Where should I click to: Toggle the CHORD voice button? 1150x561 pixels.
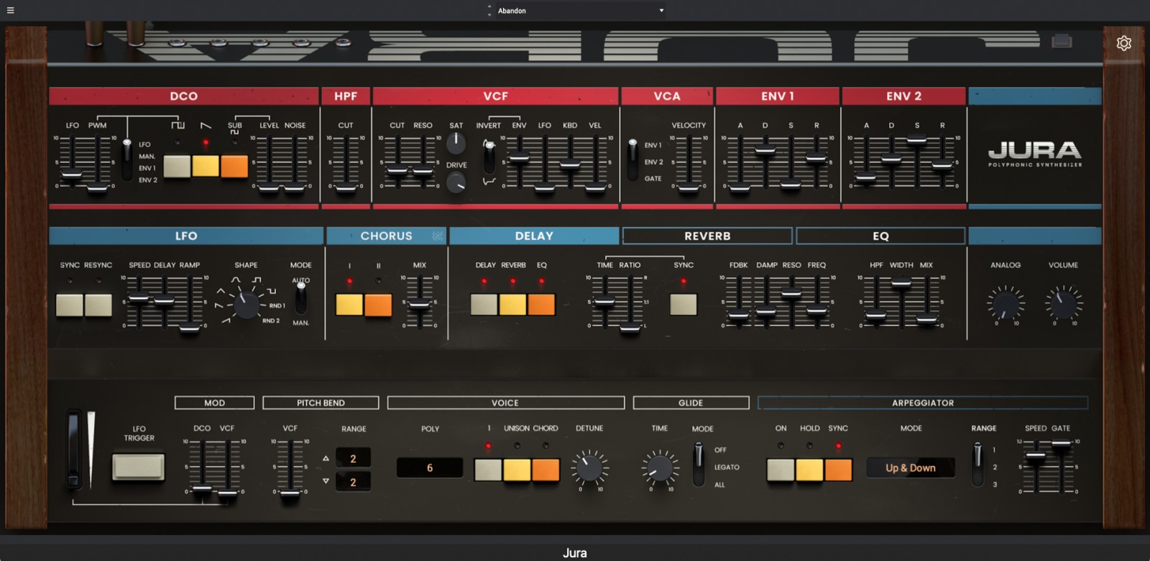[x=546, y=470]
